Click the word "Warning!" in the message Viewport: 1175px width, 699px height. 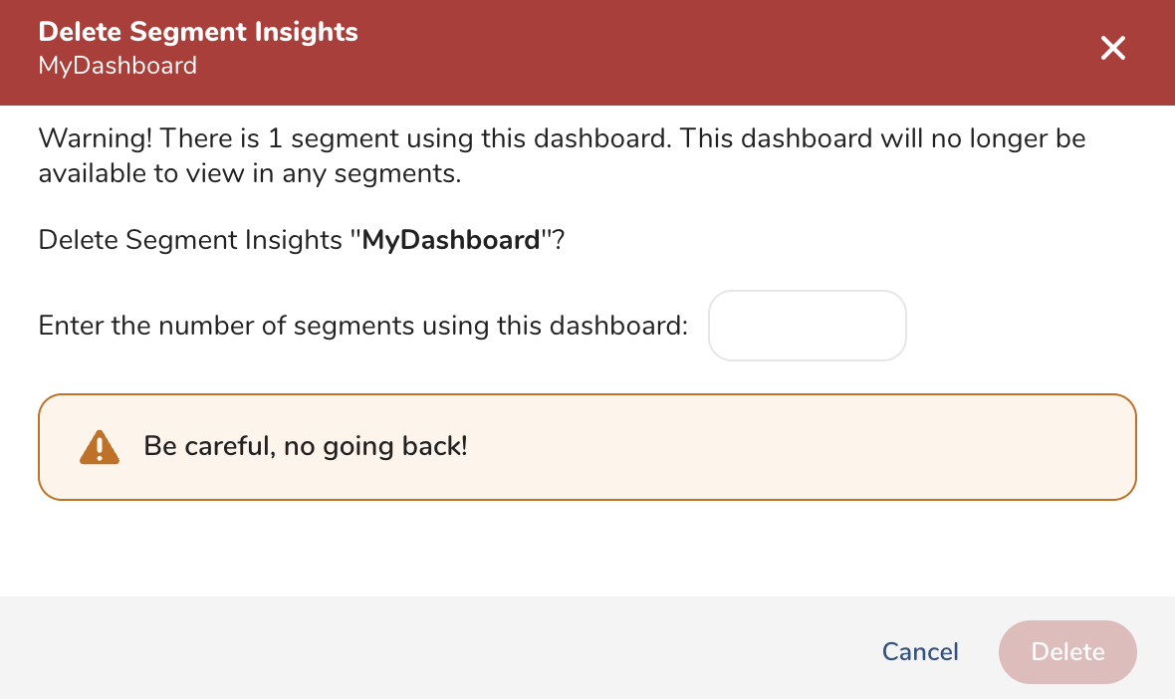[95, 137]
